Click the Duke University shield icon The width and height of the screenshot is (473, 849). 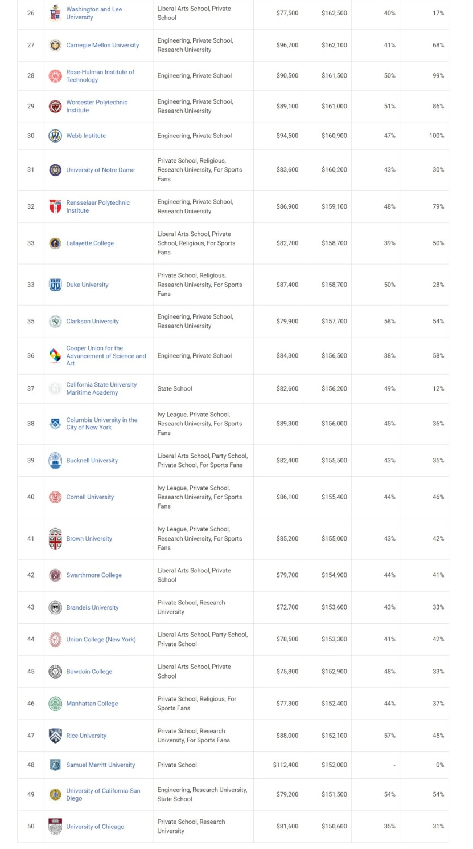(x=55, y=285)
